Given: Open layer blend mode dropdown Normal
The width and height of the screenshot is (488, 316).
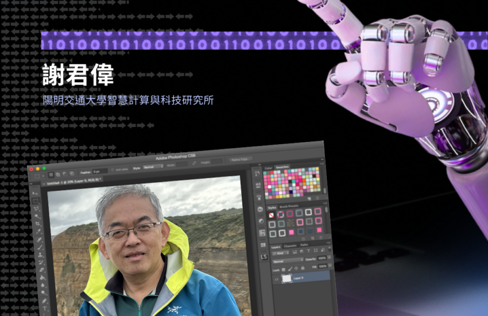Looking at the screenshot, I should click(288, 260).
